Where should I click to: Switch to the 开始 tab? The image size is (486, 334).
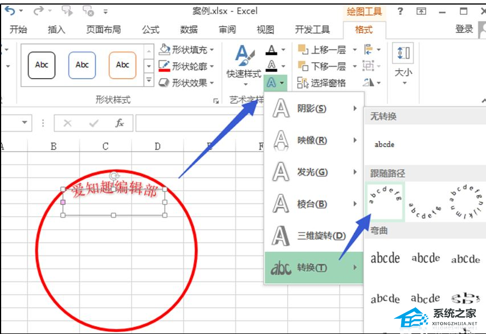[x=18, y=30]
